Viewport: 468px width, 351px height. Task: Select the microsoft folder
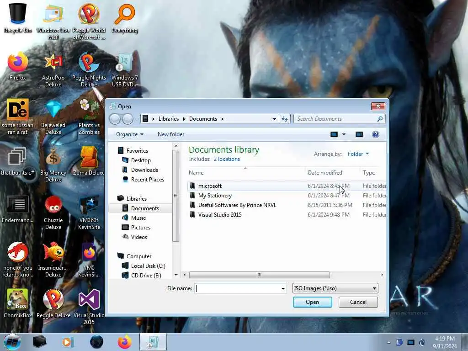click(x=287, y=186)
